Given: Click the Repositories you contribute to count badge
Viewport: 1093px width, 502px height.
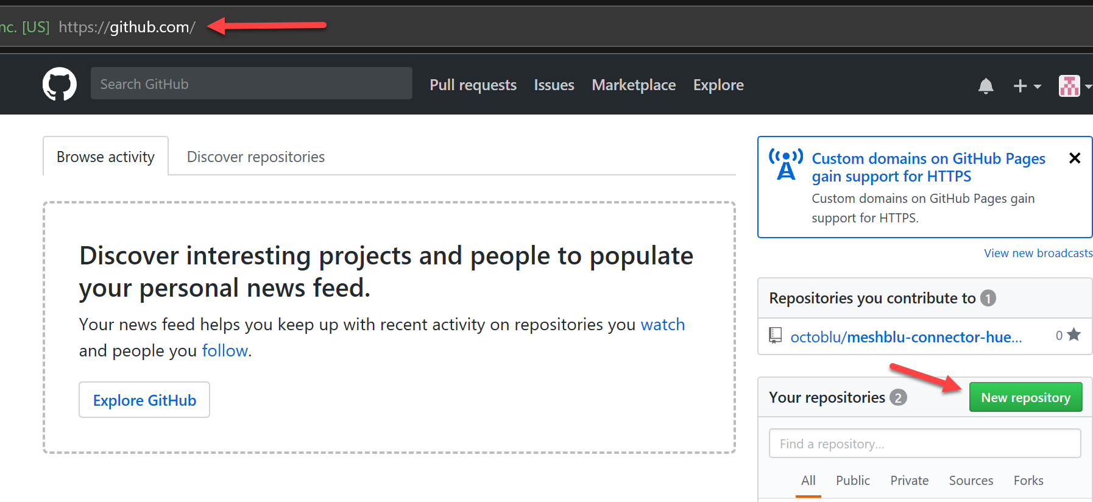Looking at the screenshot, I should 988,298.
